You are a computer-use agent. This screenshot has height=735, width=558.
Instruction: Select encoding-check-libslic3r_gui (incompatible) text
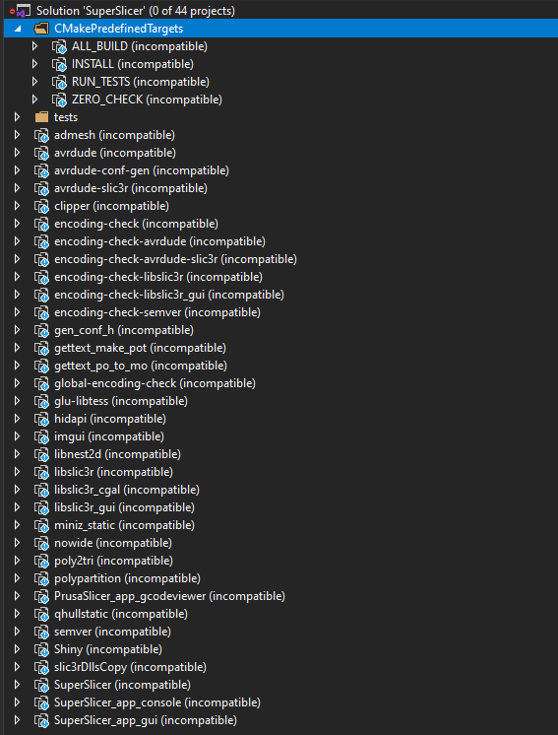pyautogui.click(x=169, y=295)
